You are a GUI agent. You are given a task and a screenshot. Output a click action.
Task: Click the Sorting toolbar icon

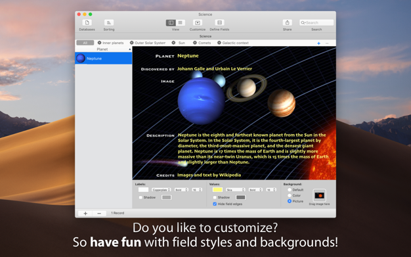[109, 22]
